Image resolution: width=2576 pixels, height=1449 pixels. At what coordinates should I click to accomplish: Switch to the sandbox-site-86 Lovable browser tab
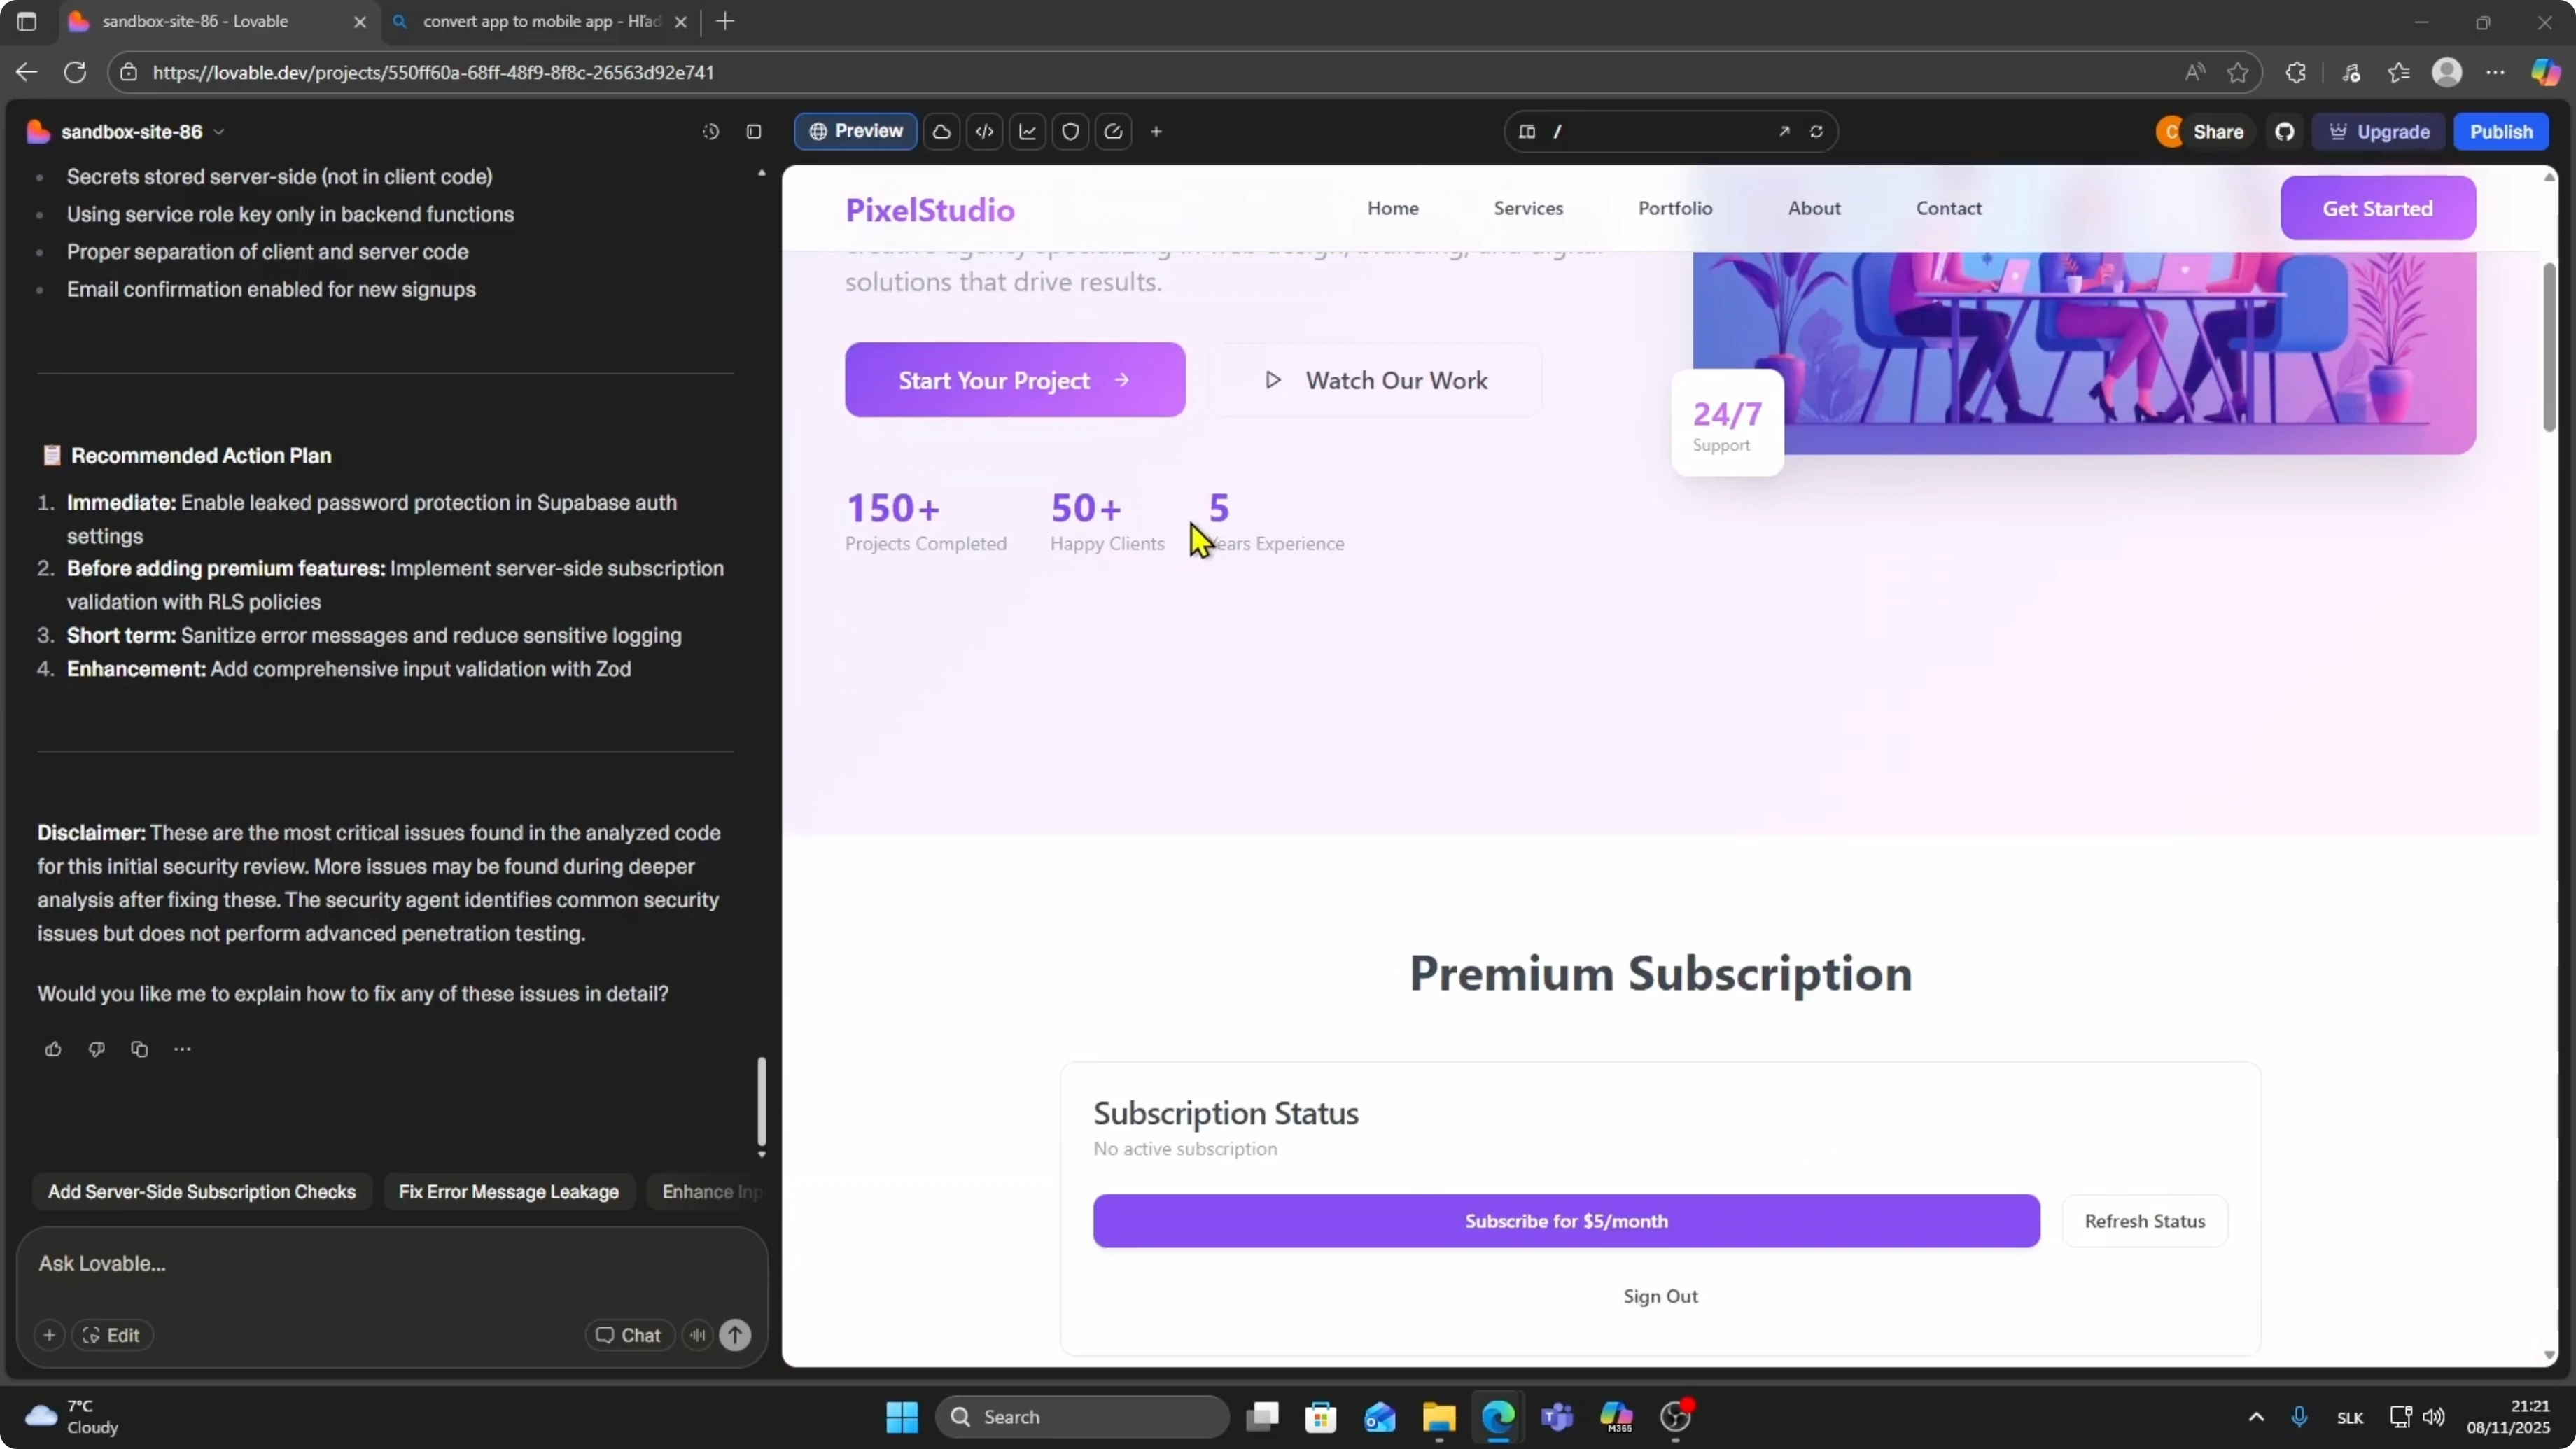tap(220, 21)
